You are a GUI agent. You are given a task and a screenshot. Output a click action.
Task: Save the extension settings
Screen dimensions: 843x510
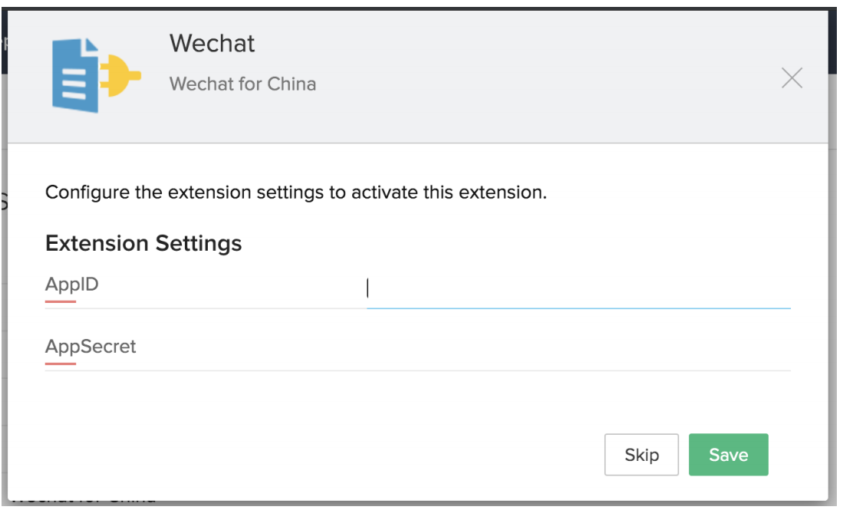pos(728,455)
